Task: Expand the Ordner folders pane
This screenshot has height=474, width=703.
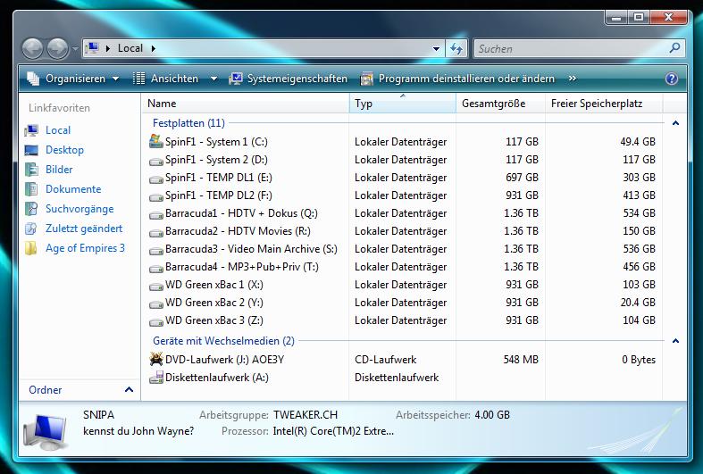Action: point(129,390)
